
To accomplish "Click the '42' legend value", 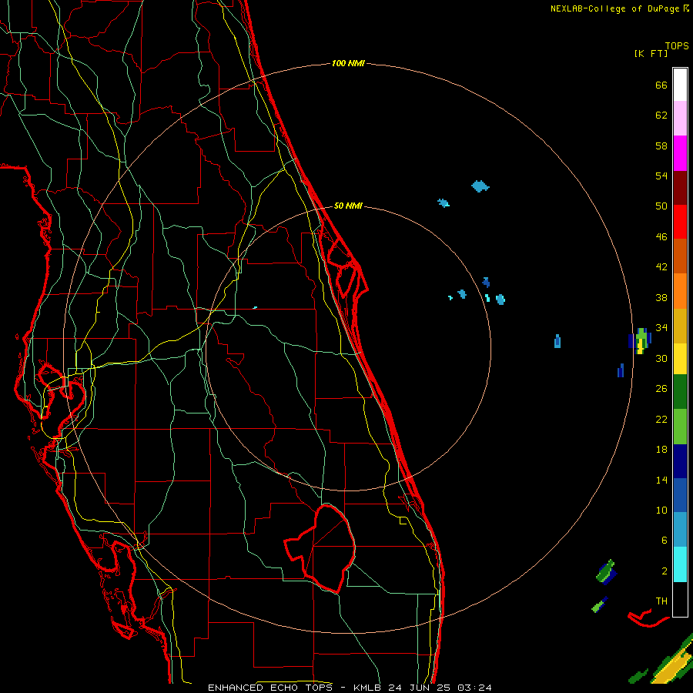I will [x=661, y=267].
